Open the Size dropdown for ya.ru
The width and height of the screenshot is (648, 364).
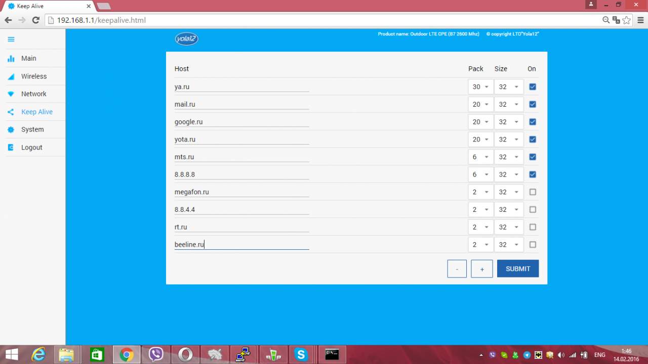tap(509, 87)
